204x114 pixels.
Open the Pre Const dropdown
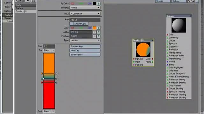[49, 50]
